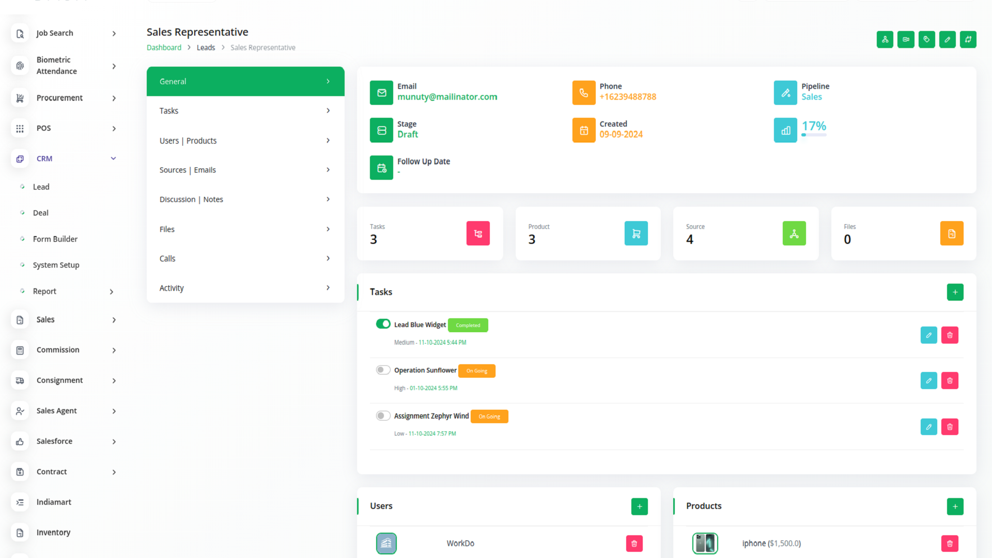This screenshot has width=992, height=558.
Task: Delete the Operation Sunflower task
Action: [x=950, y=381]
